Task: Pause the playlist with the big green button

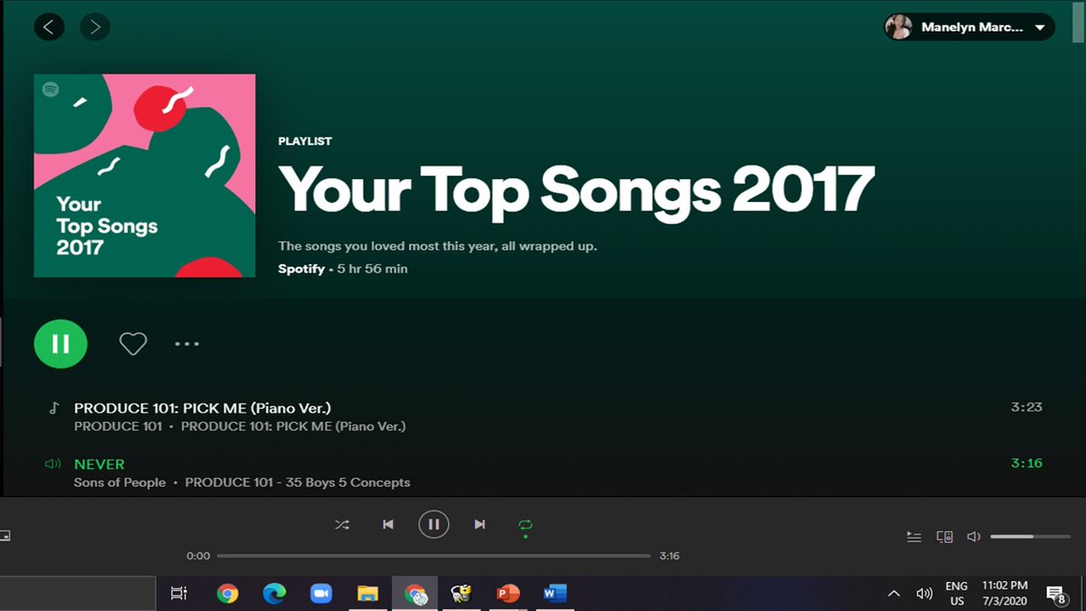Action: pyautogui.click(x=61, y=344)
